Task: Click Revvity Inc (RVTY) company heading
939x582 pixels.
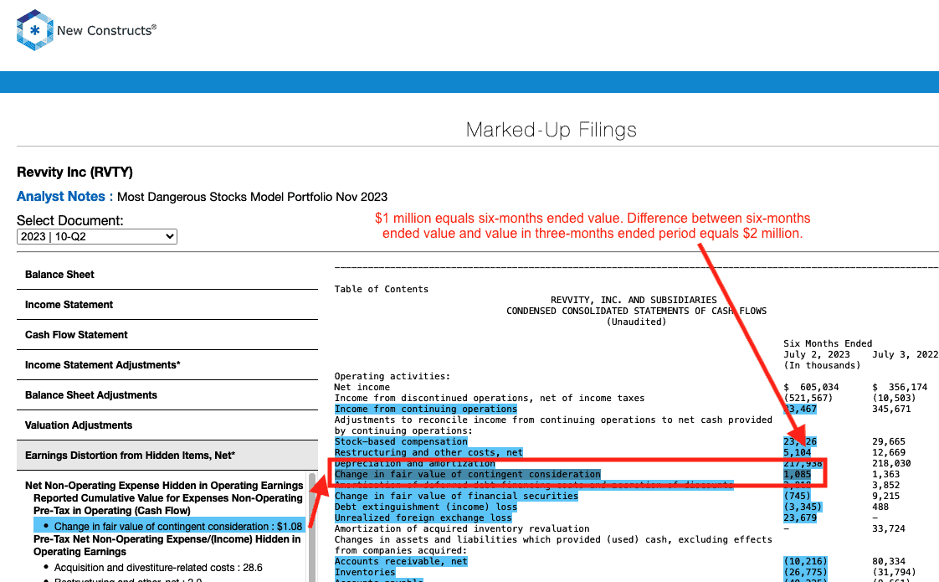Action: point(74,172)
